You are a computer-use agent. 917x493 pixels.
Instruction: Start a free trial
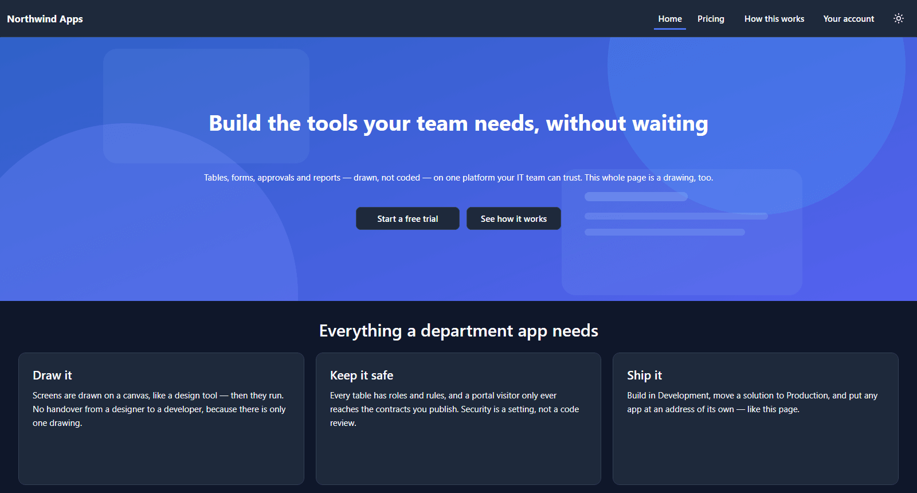pyautogui.click(x=407, y=218)
